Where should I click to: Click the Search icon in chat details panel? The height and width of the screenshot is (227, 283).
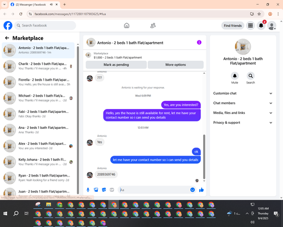(x=251, y=76)
